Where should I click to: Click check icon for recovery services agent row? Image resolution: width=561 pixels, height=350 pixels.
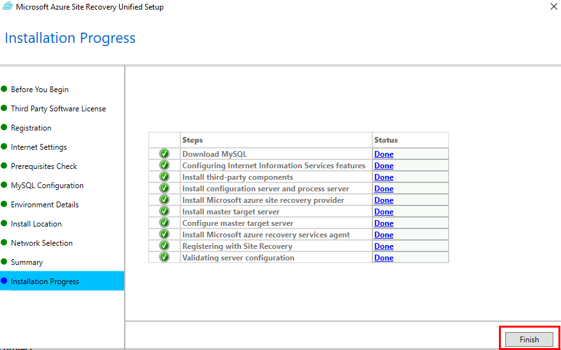[164, 235]
